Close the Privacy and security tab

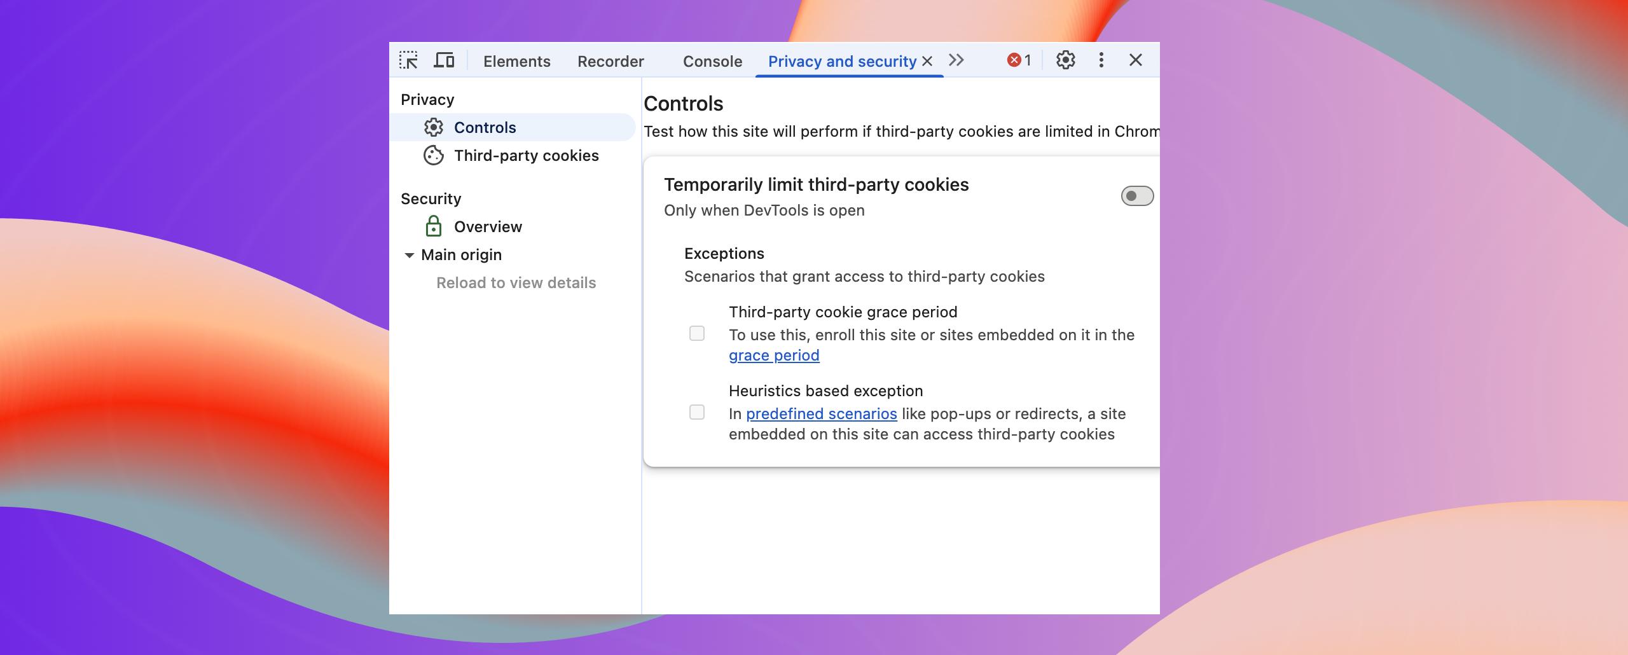[x=927, y=61]
